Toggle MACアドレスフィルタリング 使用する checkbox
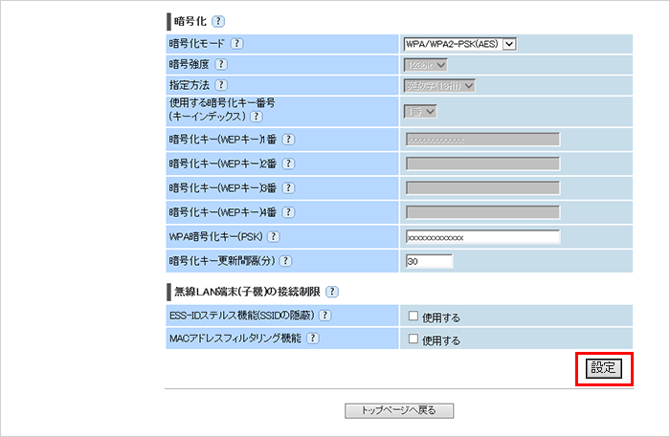 click(412, 339)
